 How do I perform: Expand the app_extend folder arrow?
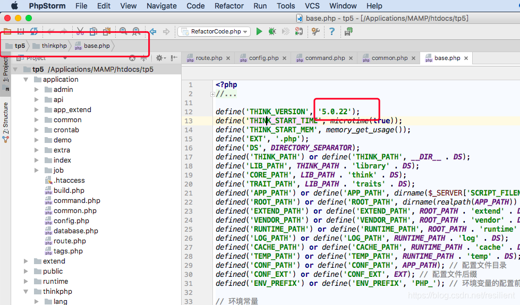pyautogui.click(x=37, y=110)
